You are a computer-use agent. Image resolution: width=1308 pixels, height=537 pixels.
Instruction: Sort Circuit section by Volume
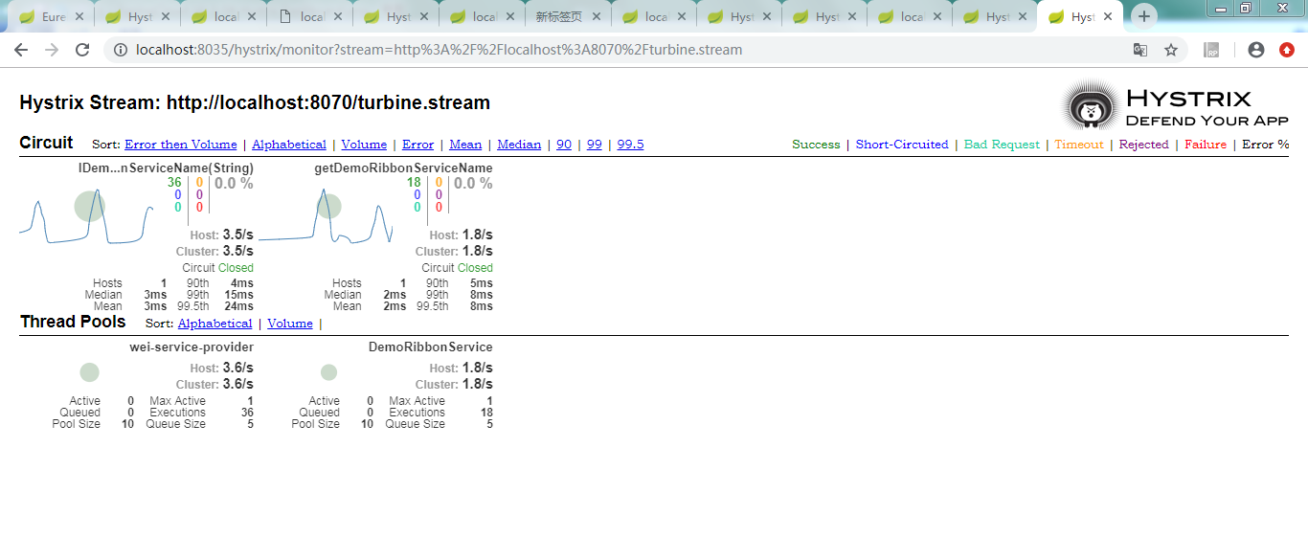coord(364,145)
